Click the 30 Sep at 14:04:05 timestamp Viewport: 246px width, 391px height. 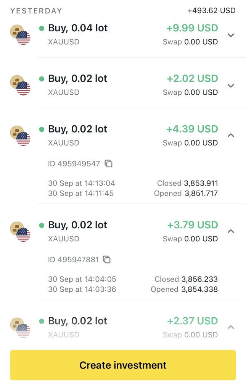point(82,279)
